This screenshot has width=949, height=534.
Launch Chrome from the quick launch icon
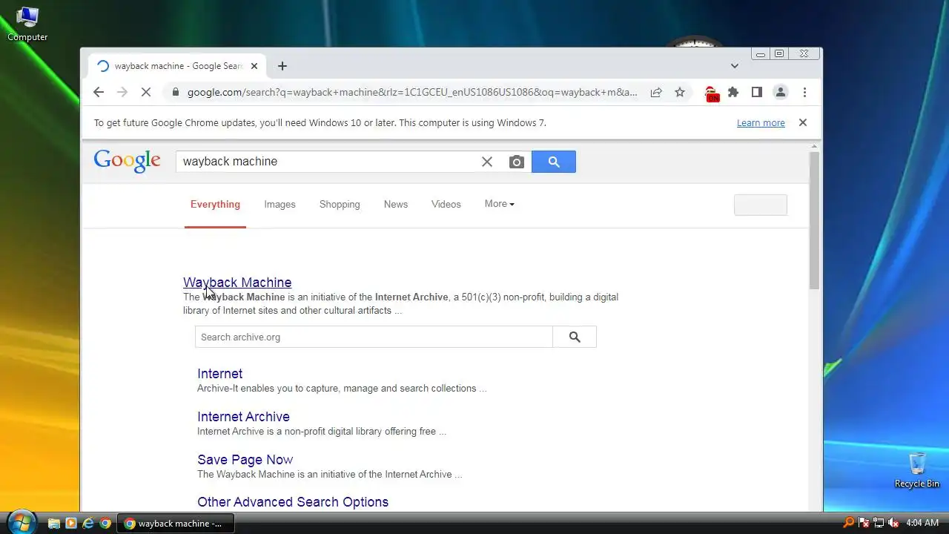tap(105, 524)
